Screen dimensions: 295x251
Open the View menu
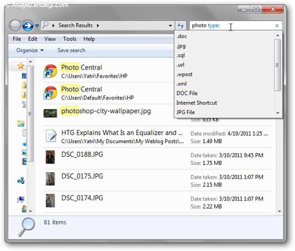(50, 39)
